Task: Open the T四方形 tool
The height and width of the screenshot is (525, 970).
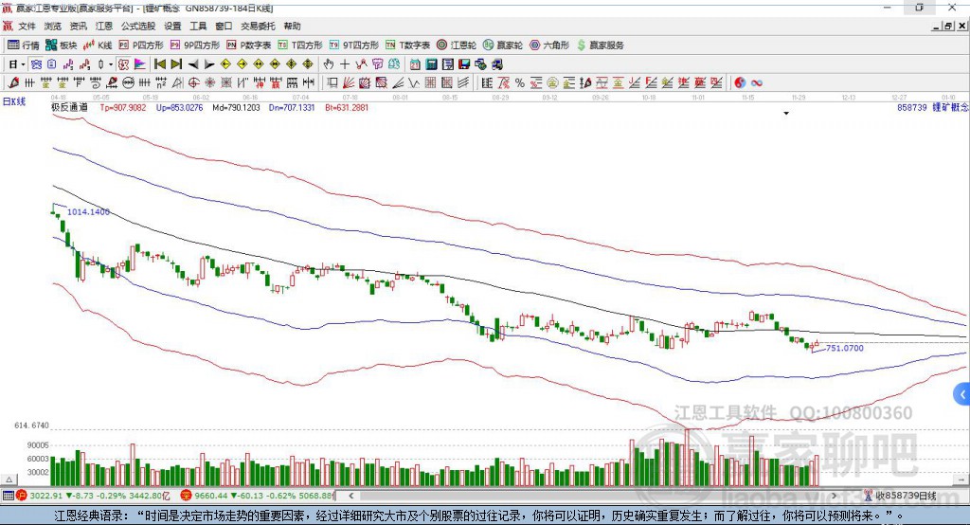Action: click(300, 45)
